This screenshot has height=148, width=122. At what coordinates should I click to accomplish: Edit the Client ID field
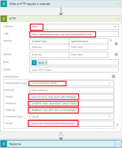[72, 110]
